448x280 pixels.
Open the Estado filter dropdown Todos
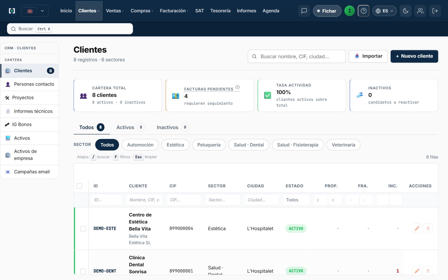coord(296,200)
